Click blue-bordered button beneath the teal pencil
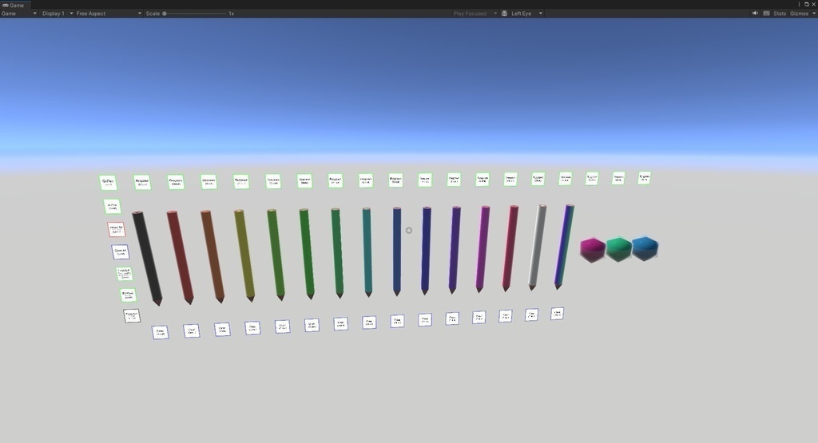 369,322
